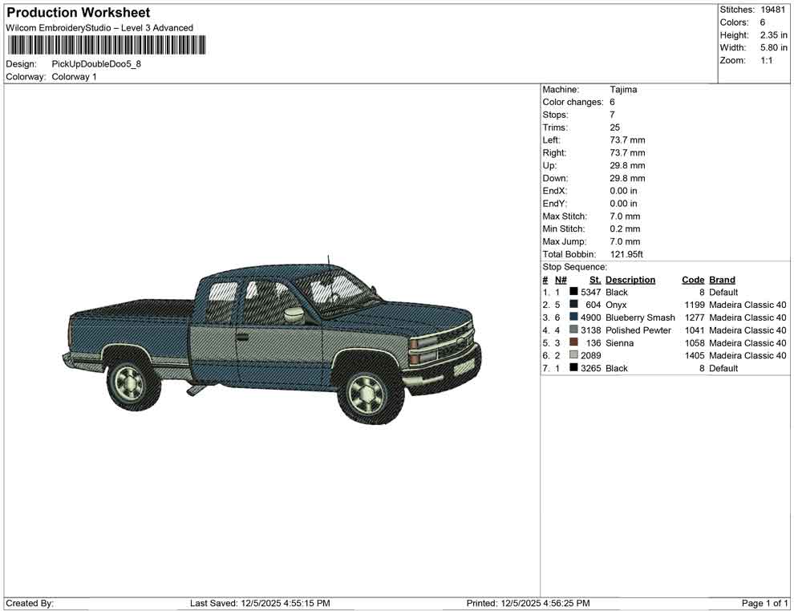This screenshot has height=611, width=794.
Task: Select the Onyx color swatch
Action: [573, 305]
